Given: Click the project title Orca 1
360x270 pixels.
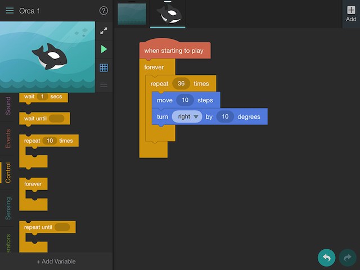Looking at the screenshot, I should pos(30,11).
